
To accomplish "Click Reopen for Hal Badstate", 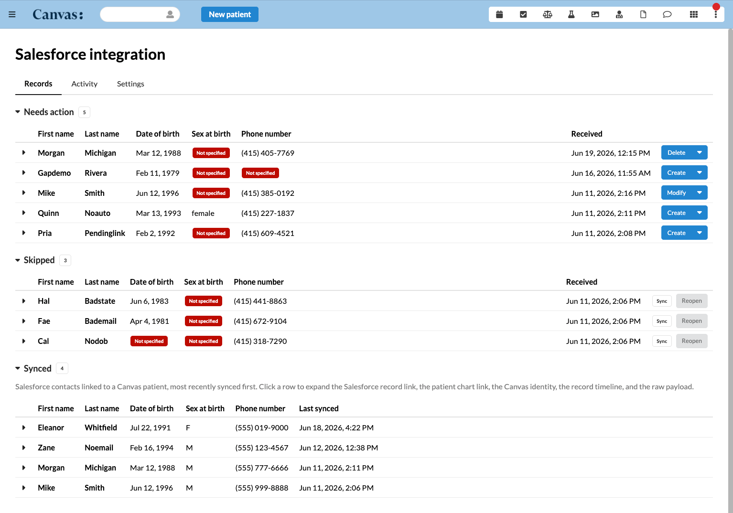I will pos(691,301).
